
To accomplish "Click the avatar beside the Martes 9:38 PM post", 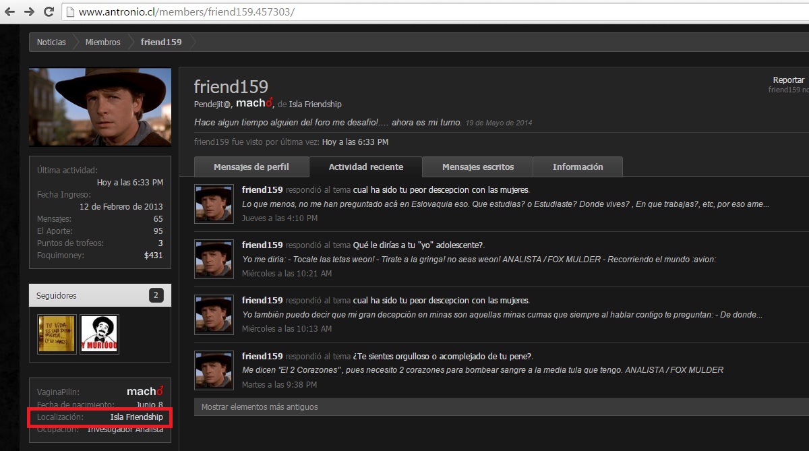I will tap(214, 370).
